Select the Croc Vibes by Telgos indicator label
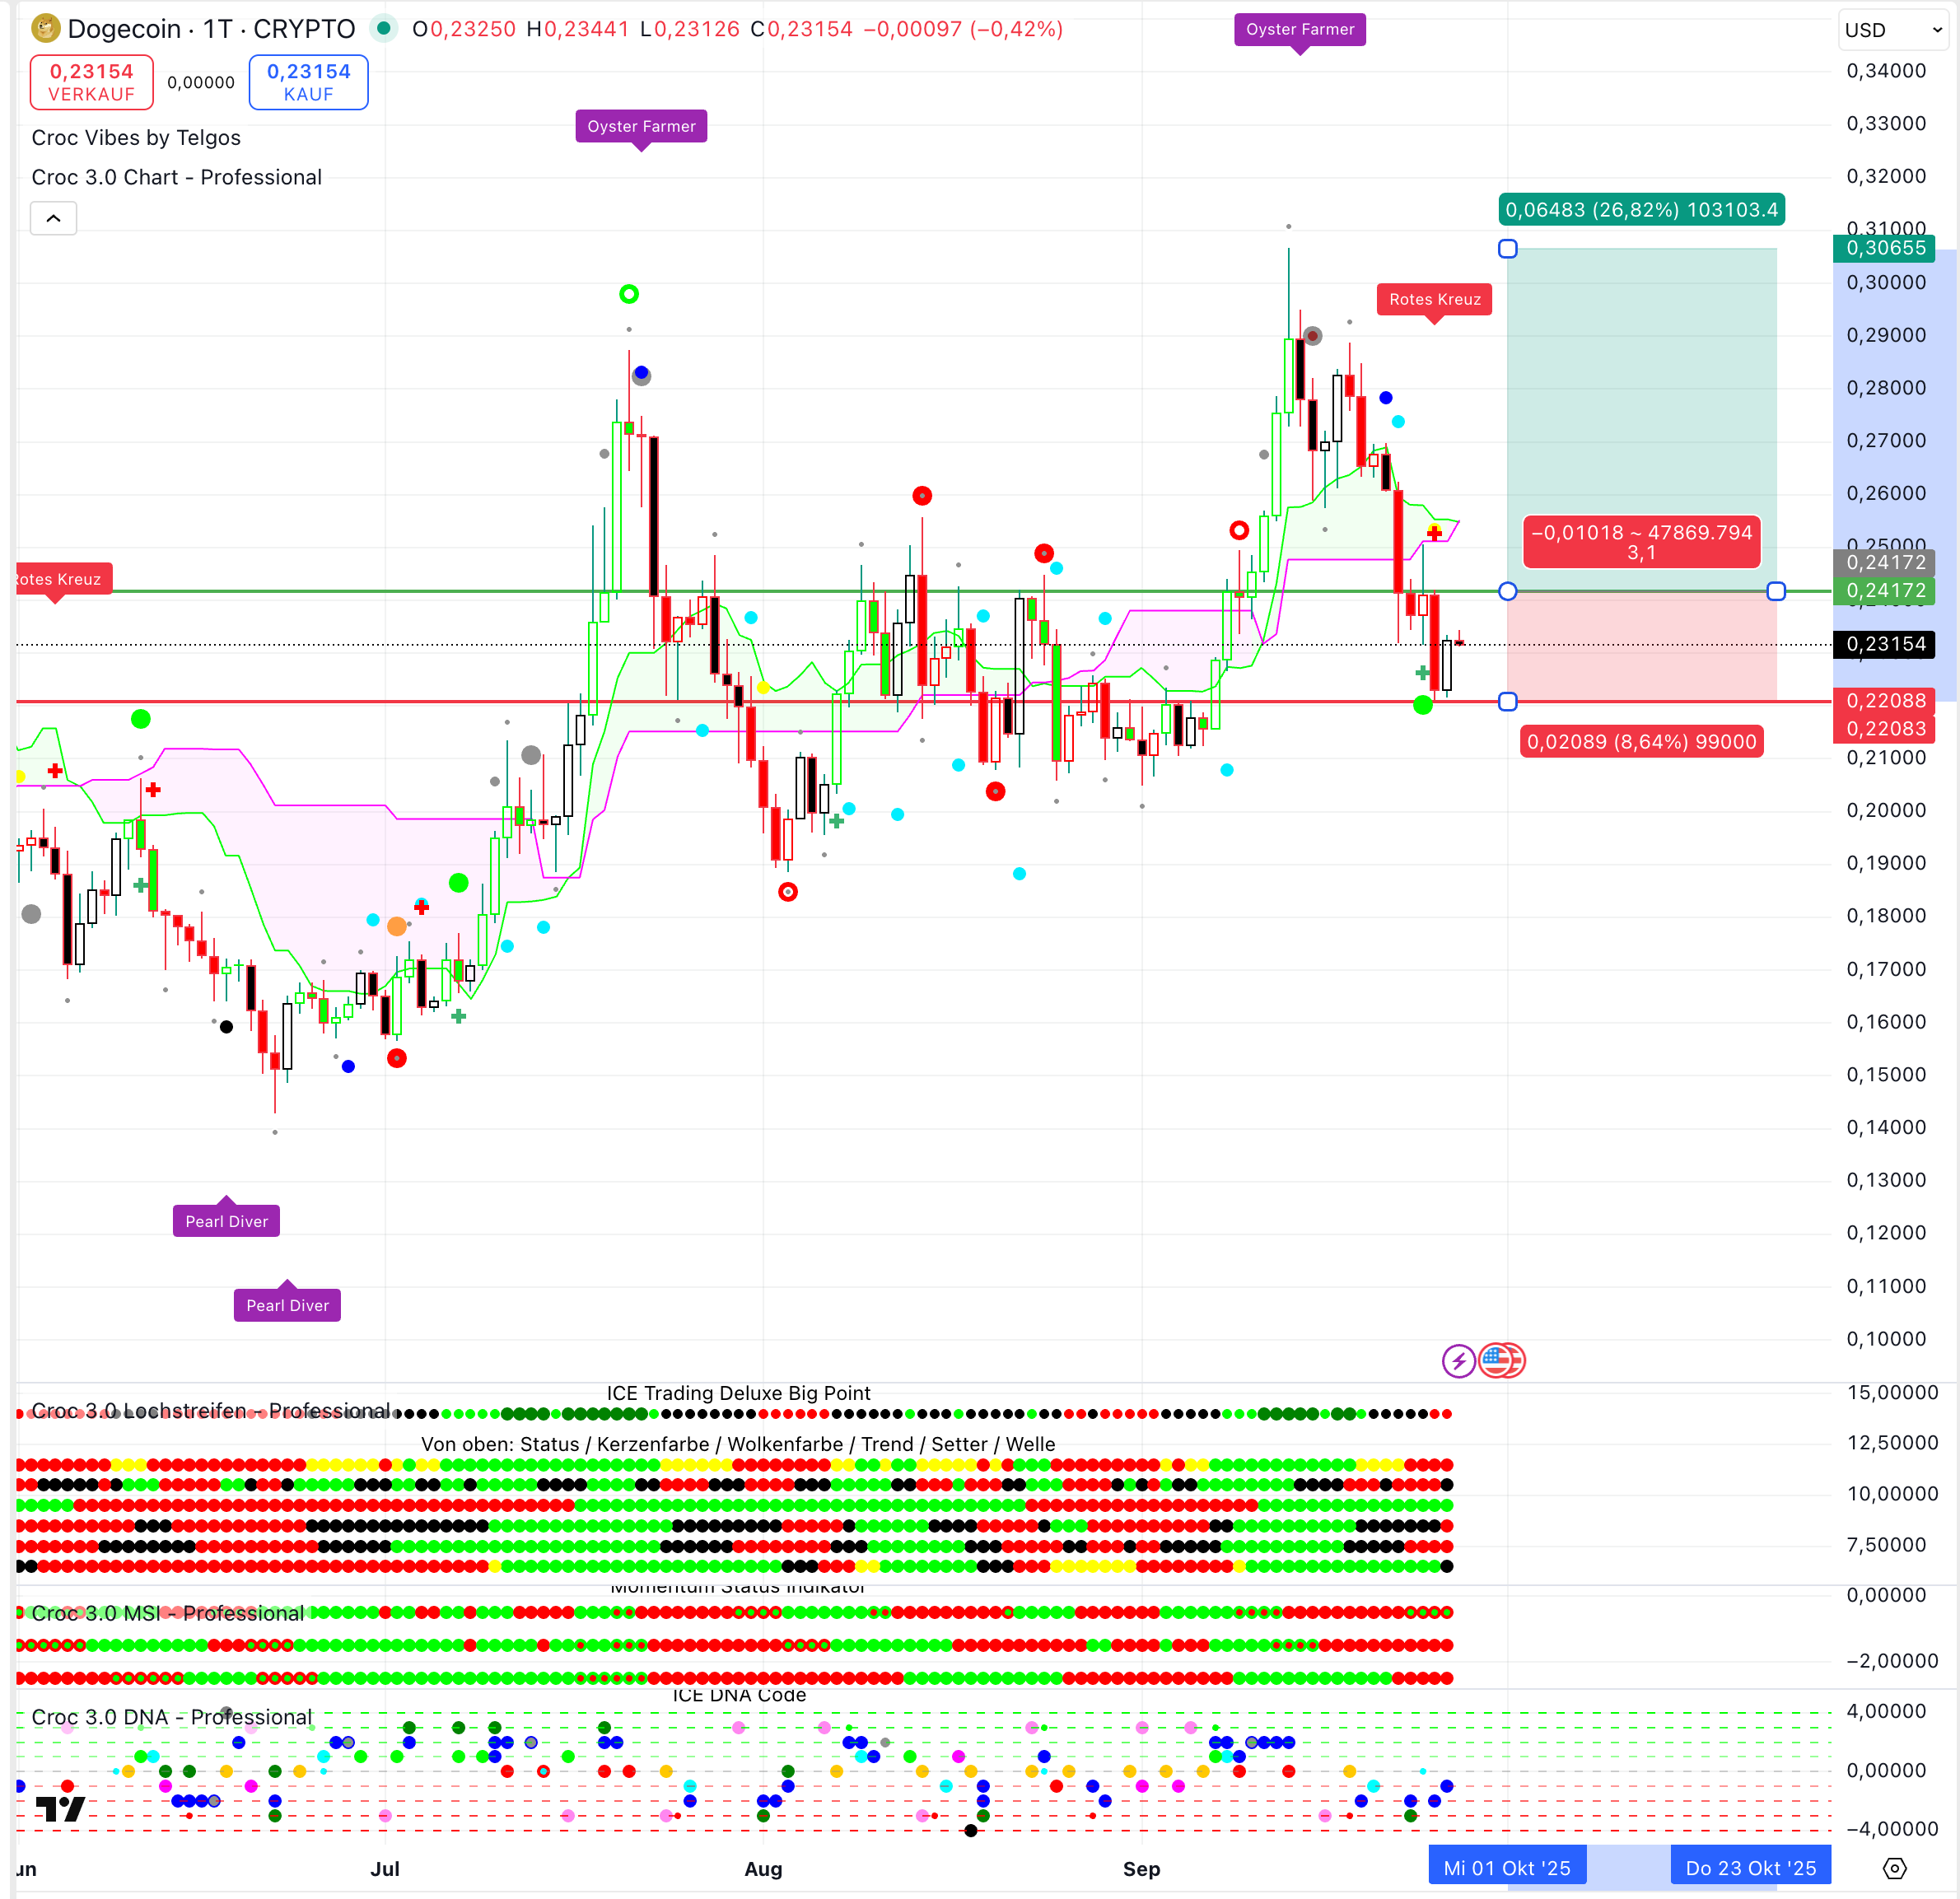The width and height of the screenshot is (1960, 1899). tap(136, 137)
